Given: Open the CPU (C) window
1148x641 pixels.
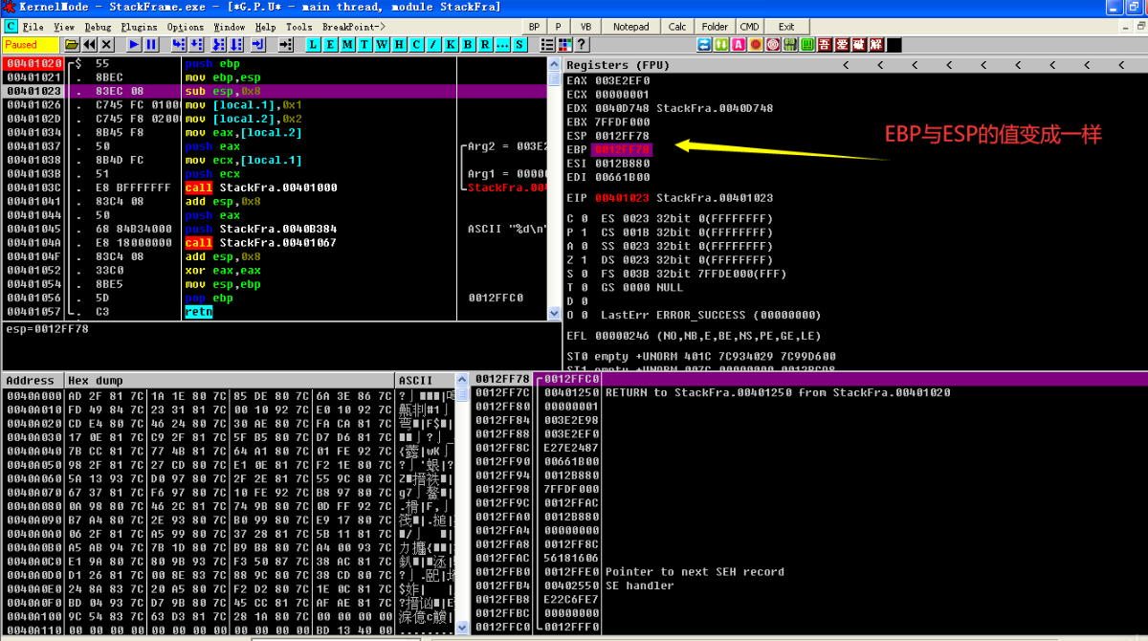Looking at the screenshot, I should pos(417,45).
